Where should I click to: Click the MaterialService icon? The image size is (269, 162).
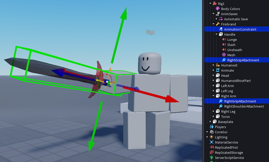point(211,142)
